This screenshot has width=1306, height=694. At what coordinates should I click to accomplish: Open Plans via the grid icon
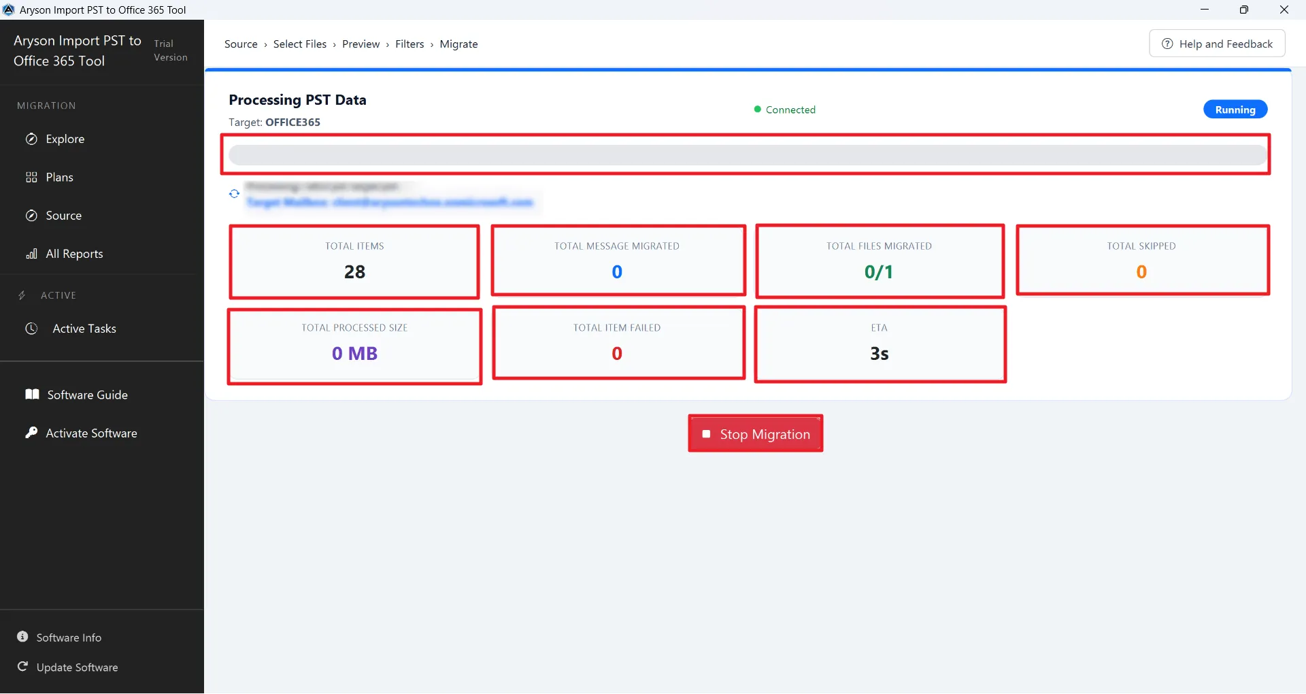tap(31, 177)
